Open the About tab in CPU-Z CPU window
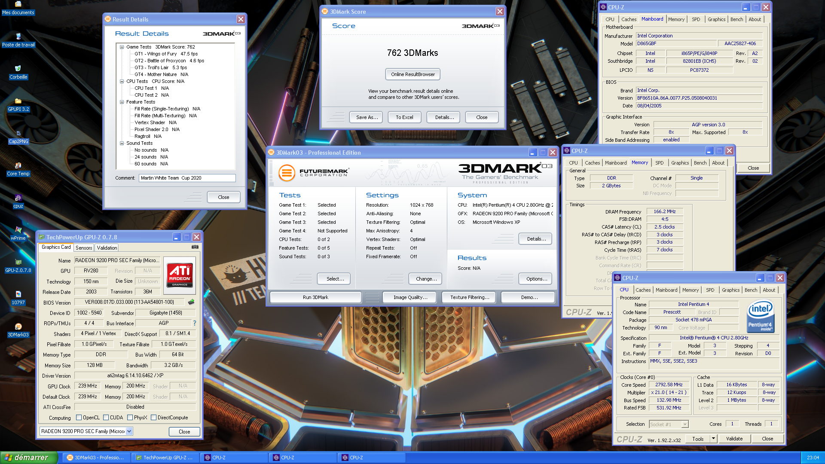Viewport: 825px width, 464px height. coord(769,290)
